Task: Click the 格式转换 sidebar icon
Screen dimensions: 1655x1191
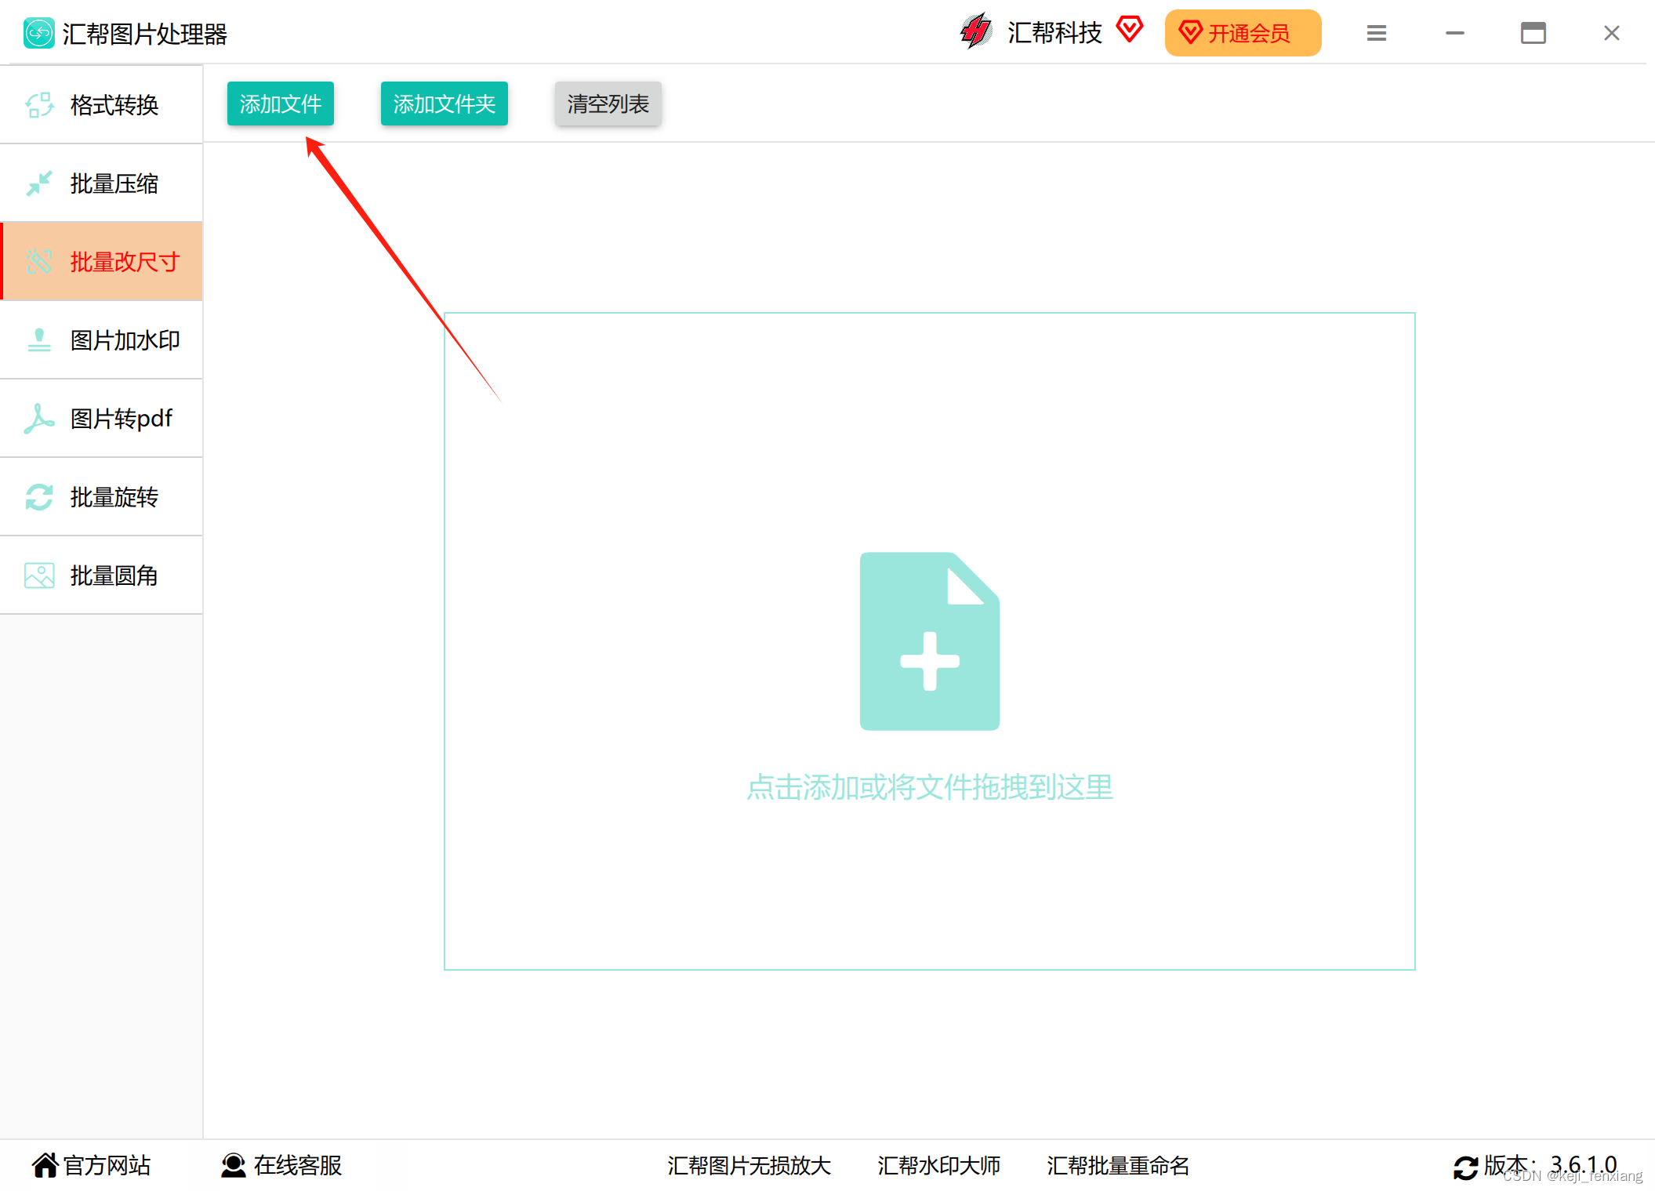Action: (39, 105)
